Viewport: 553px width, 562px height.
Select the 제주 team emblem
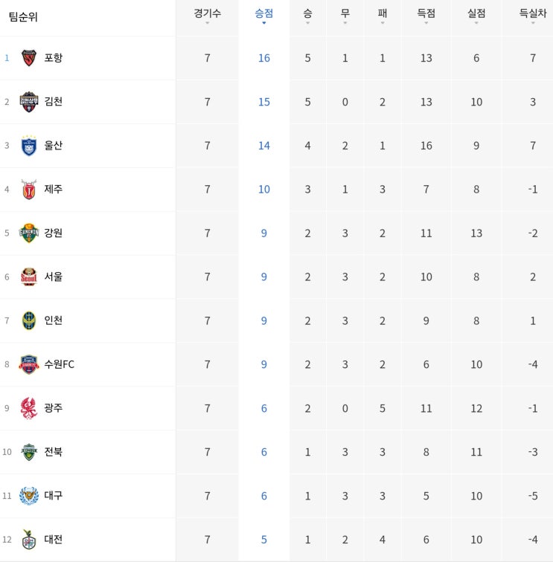pyautogui.click(x=29, y=190)
